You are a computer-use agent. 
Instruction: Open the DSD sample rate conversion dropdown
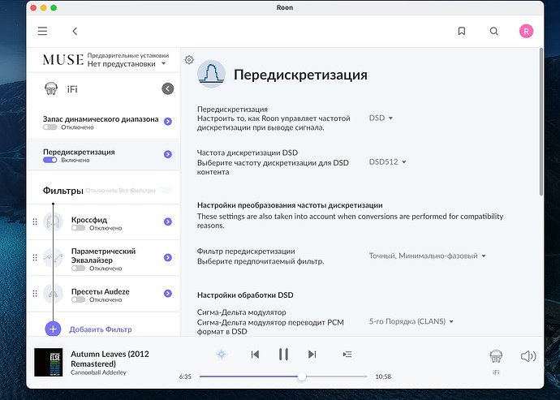click(381, 118)
